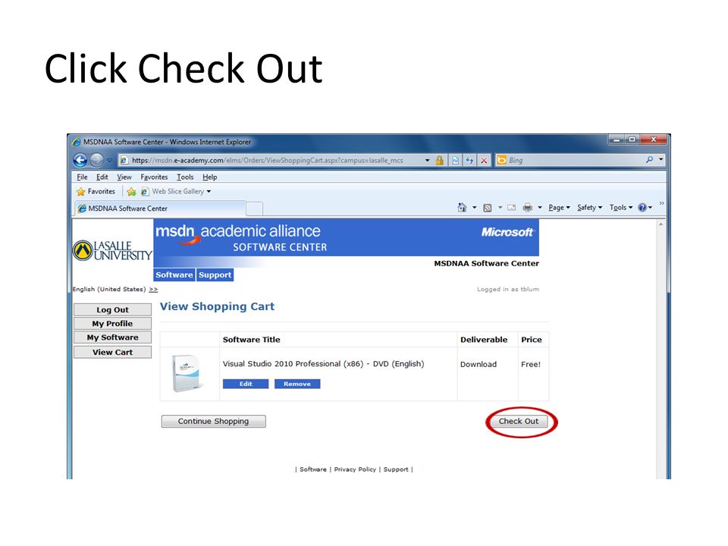Click the La Salle University logo
728x546 pixels.
pyautogui.click(x=112, y=251)
